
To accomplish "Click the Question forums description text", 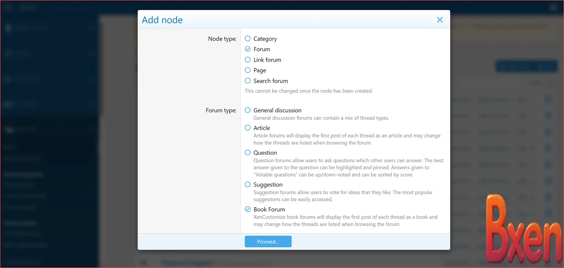I will click(348, 167).
